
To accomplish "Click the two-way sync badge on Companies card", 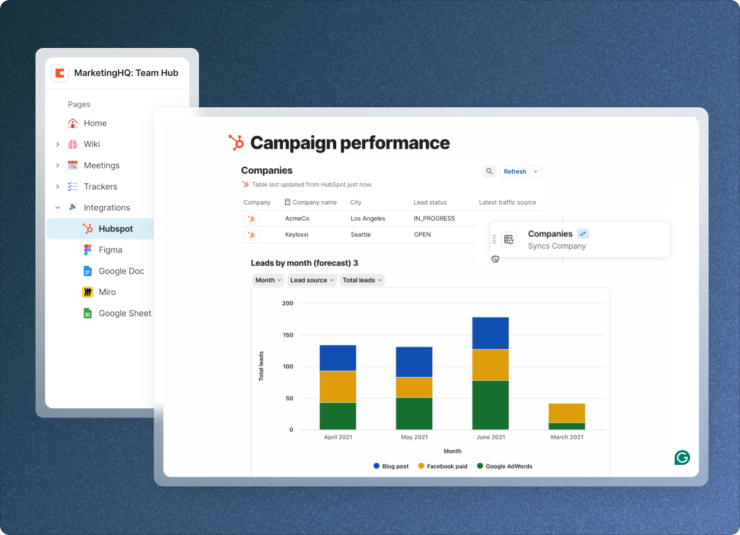I will tap(582, 234).
